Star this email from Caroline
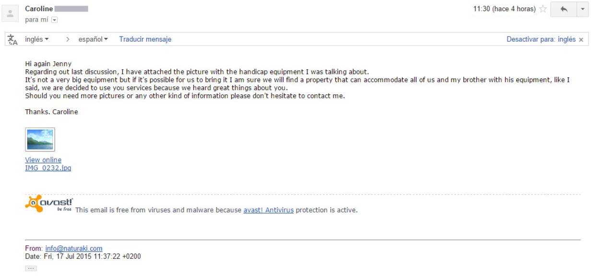Screen dimensions: 591x278 [x=543, y=9]
